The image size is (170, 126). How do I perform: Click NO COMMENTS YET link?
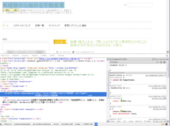(85, 52)
